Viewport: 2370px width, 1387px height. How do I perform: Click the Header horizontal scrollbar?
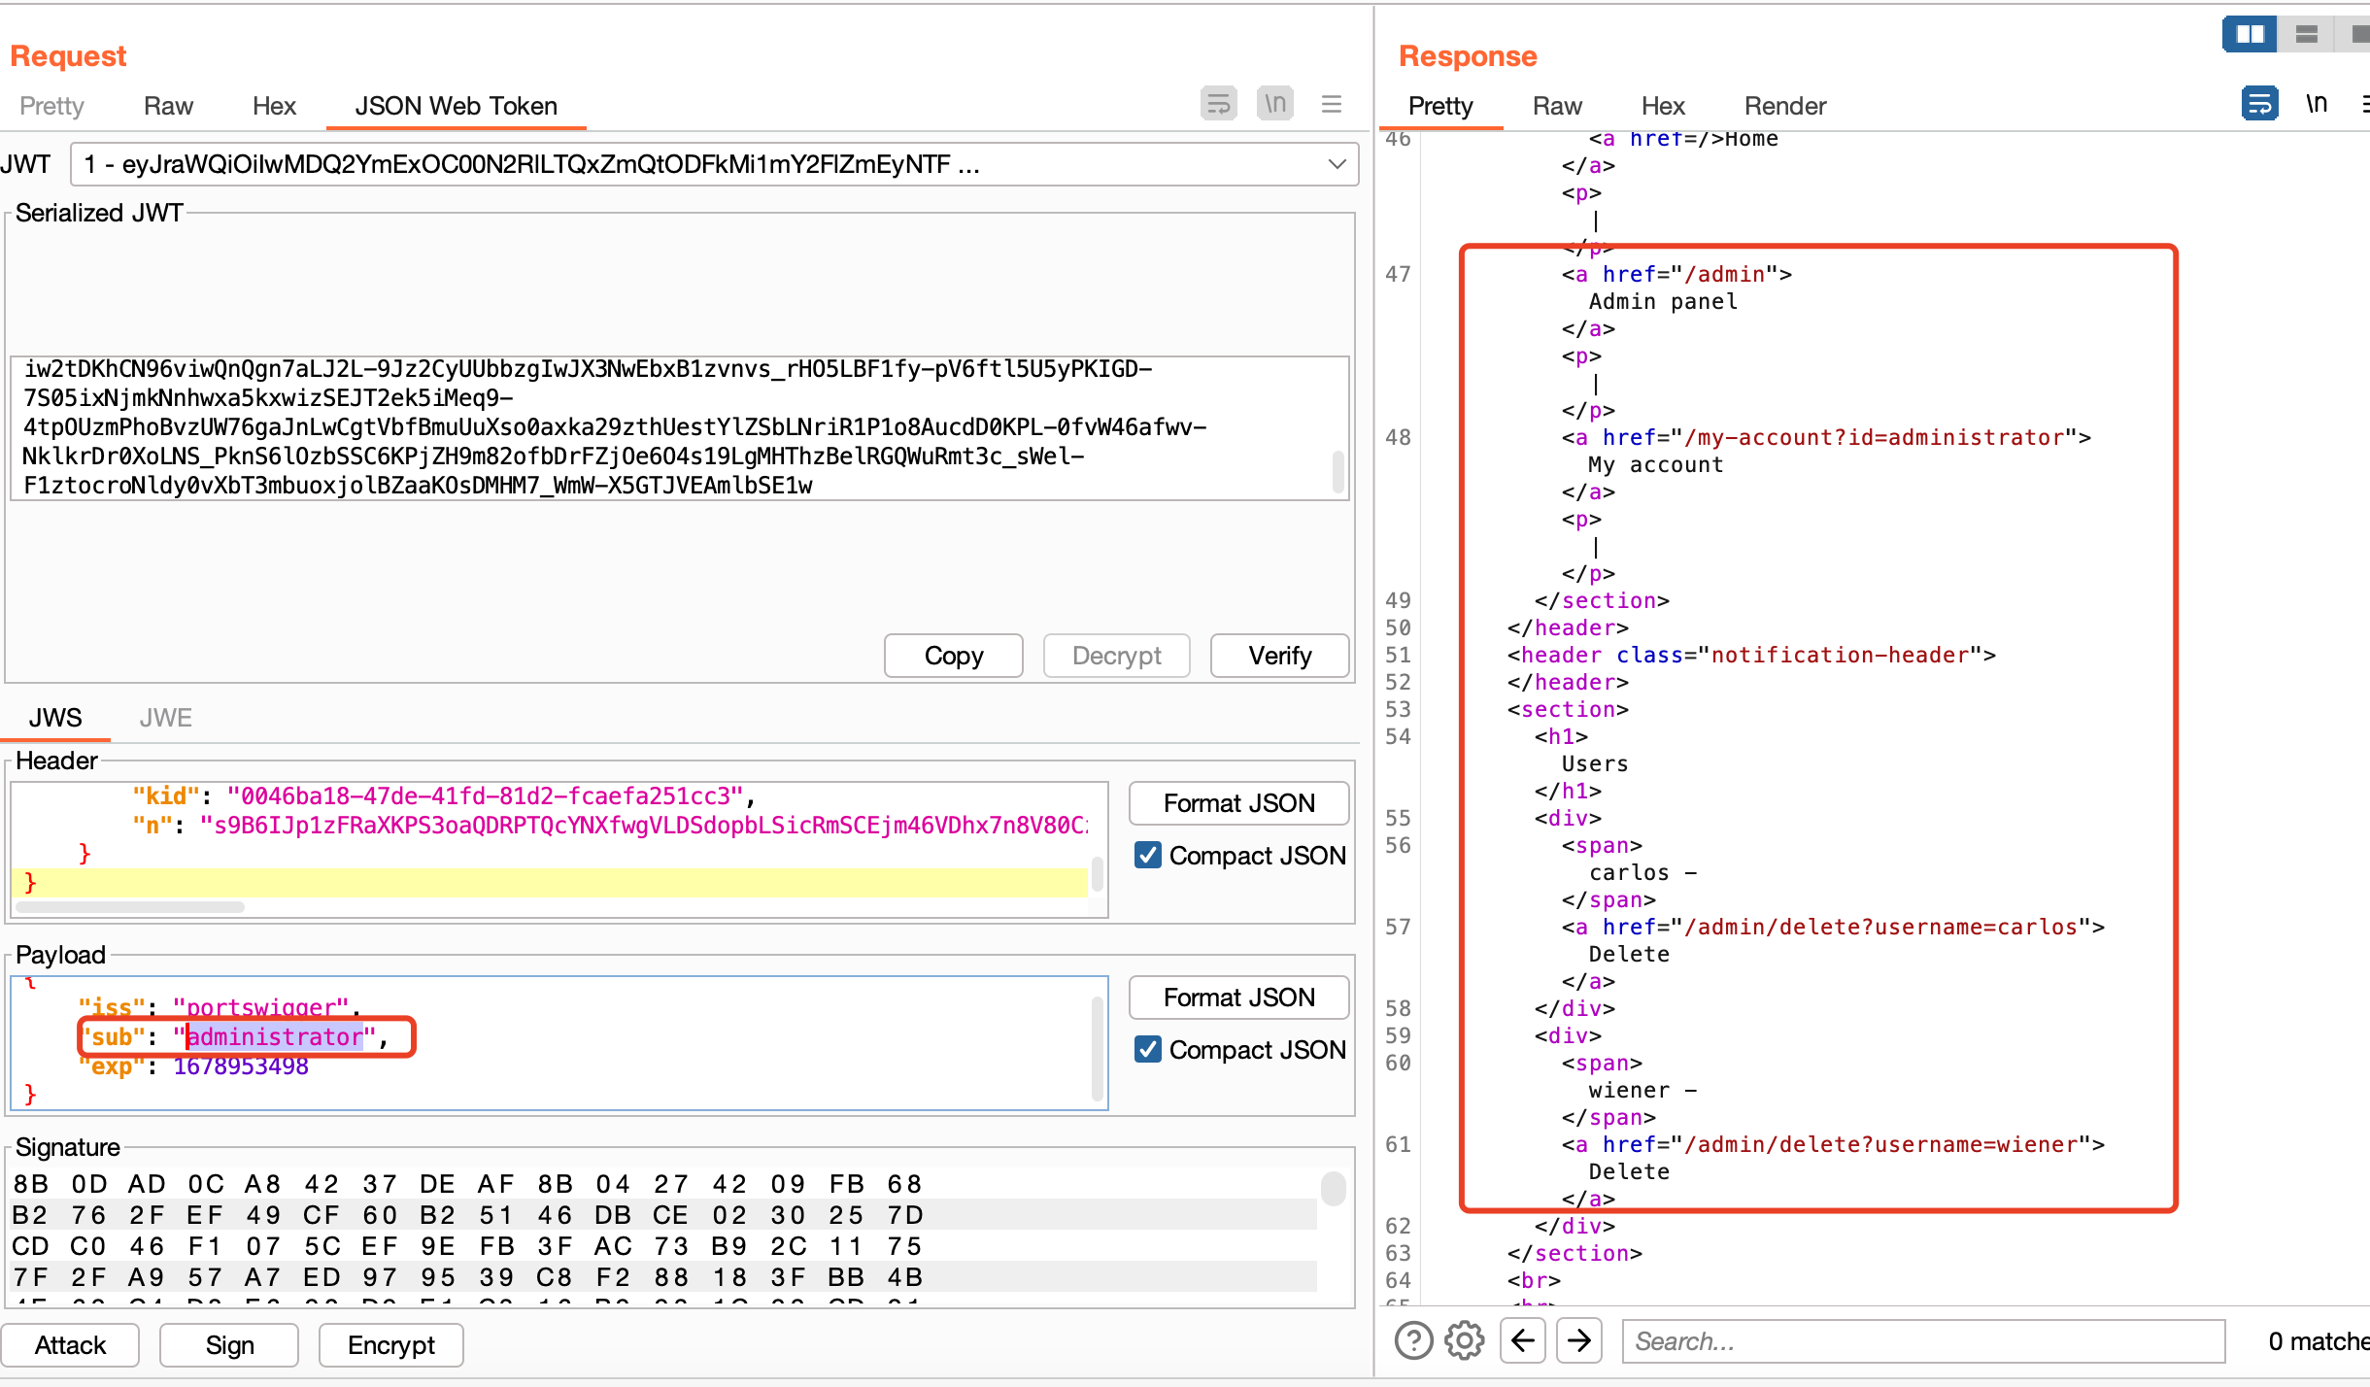131,907
